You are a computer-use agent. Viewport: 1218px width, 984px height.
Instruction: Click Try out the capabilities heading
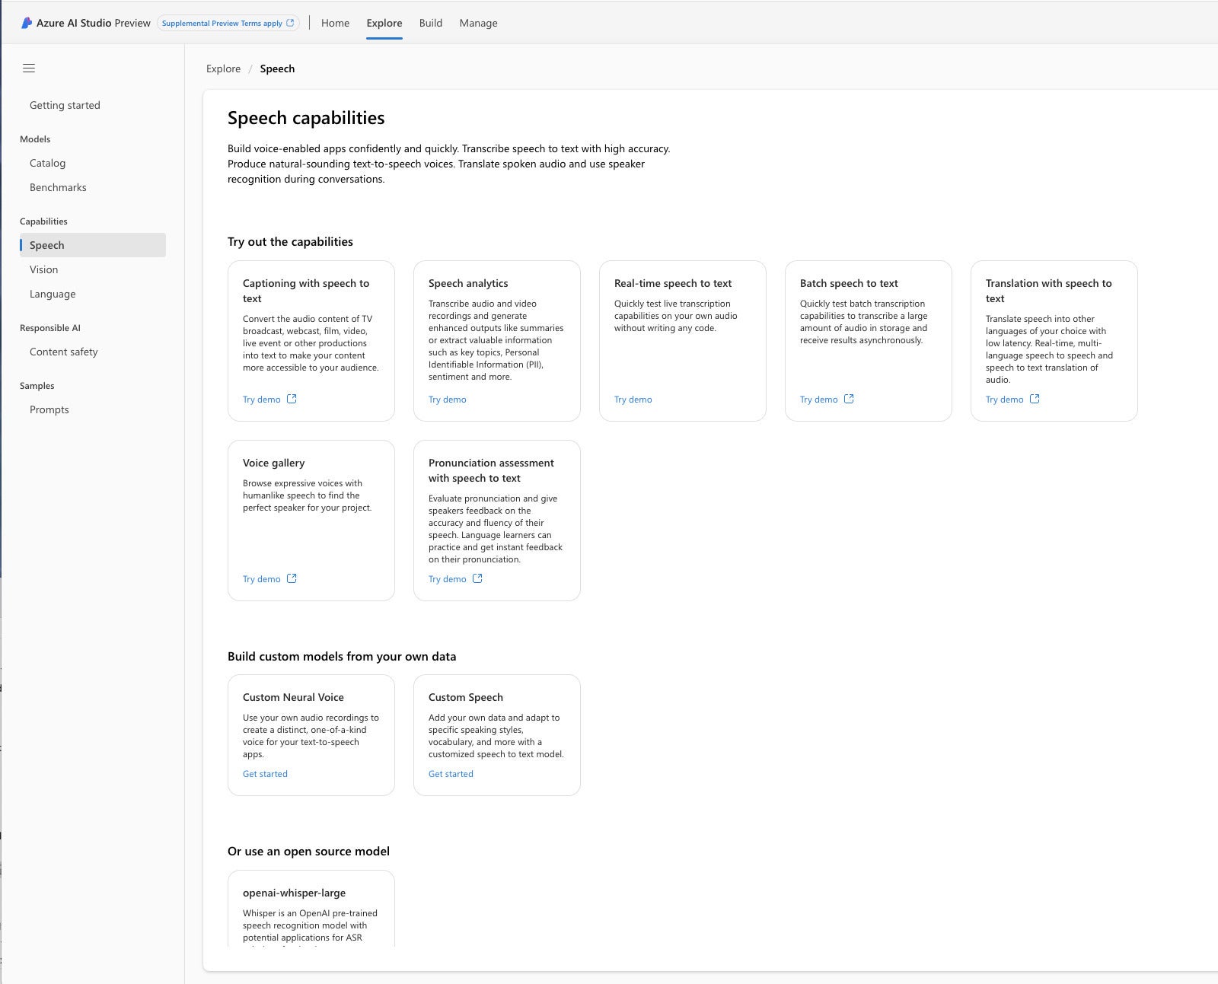290,242
